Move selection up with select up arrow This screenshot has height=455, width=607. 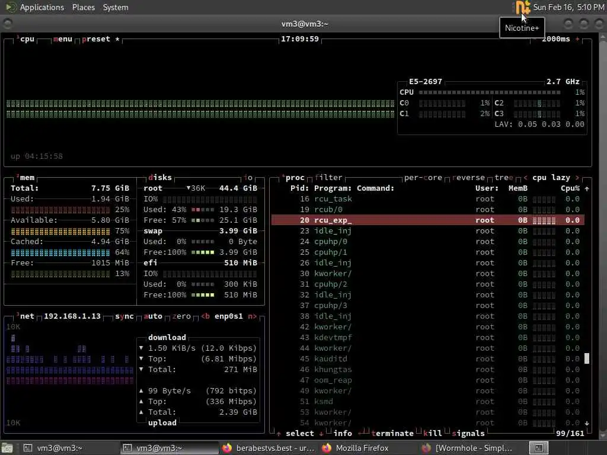[x=279, y=434]
